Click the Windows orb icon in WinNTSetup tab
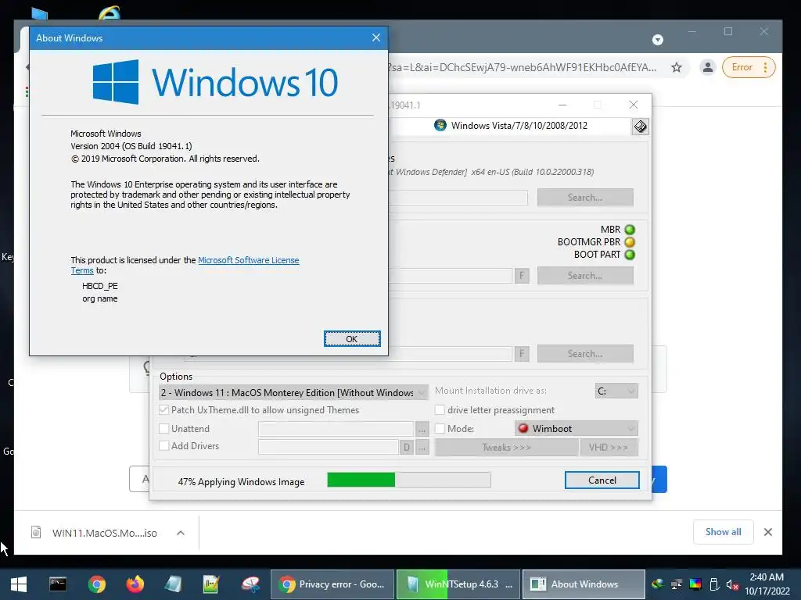801x600 pixels. pyautogui.click(x=440, y=126)
